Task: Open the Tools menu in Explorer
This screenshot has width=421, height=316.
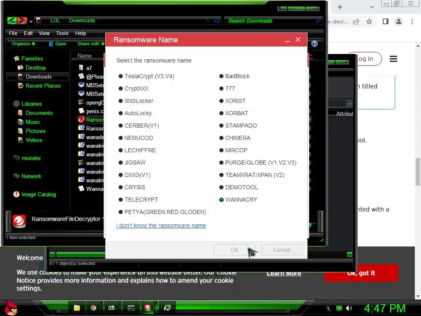Action: [62, 33]
